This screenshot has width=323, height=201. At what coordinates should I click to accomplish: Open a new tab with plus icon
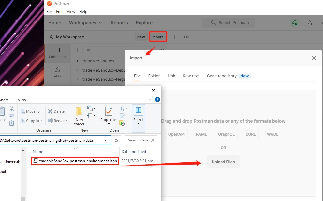[174, 37]
